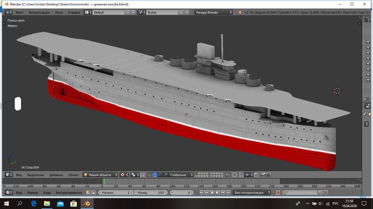Open the Добавить menu in the 3D view header

(56, 175)
